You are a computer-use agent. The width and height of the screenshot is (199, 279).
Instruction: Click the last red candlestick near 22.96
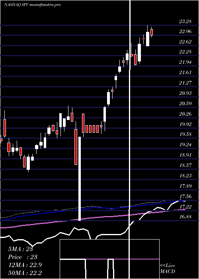tap(152, 32)
